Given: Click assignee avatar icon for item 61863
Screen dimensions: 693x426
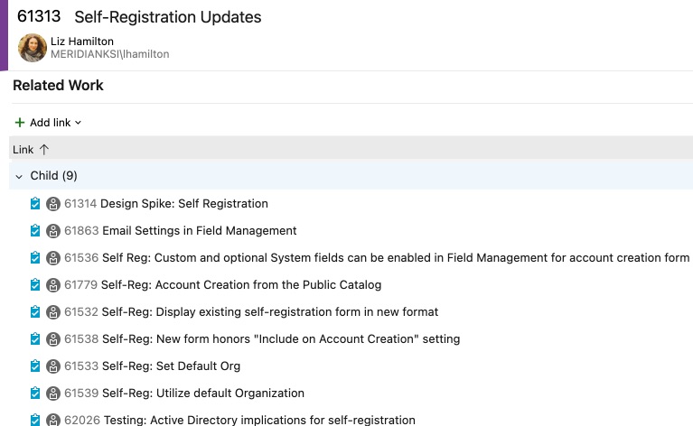Looking at the screenshot, I should (x=53, y=231).
